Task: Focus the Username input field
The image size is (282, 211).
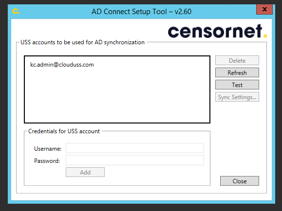Action: pyautogui.click(x=135, y=148)
